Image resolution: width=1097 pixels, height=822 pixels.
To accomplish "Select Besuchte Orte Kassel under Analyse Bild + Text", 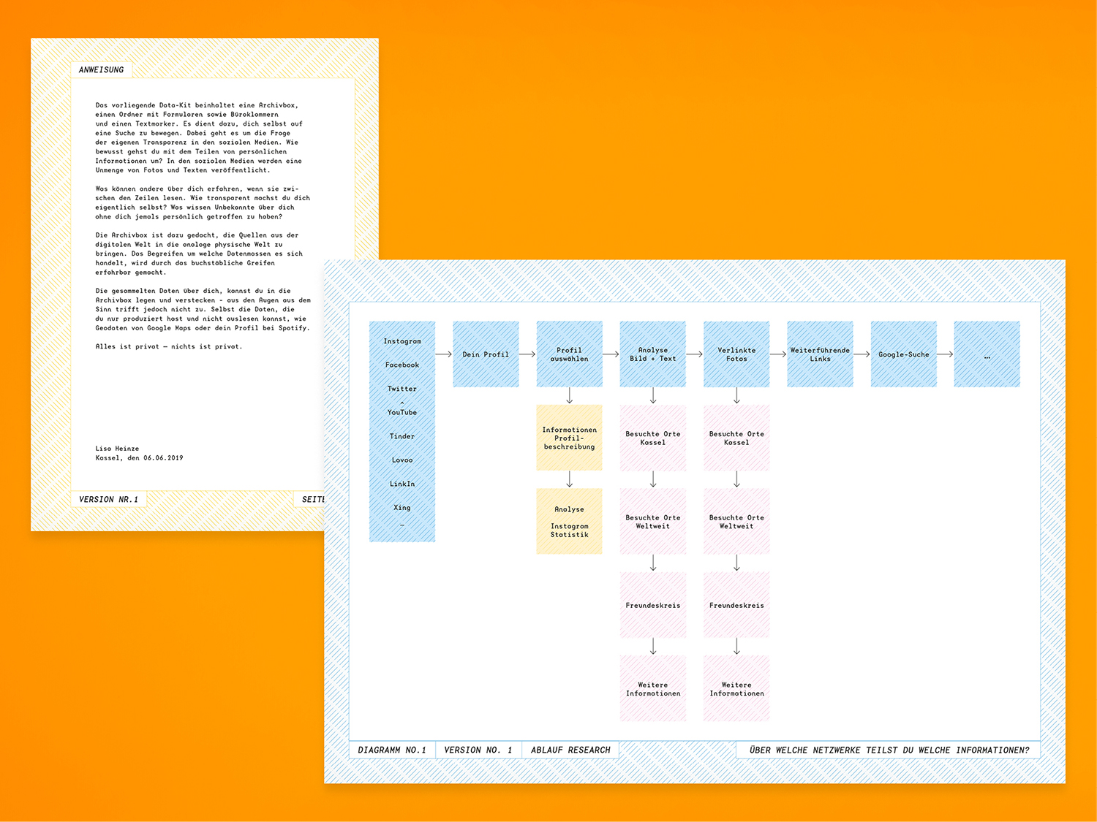I will [653, 438].
